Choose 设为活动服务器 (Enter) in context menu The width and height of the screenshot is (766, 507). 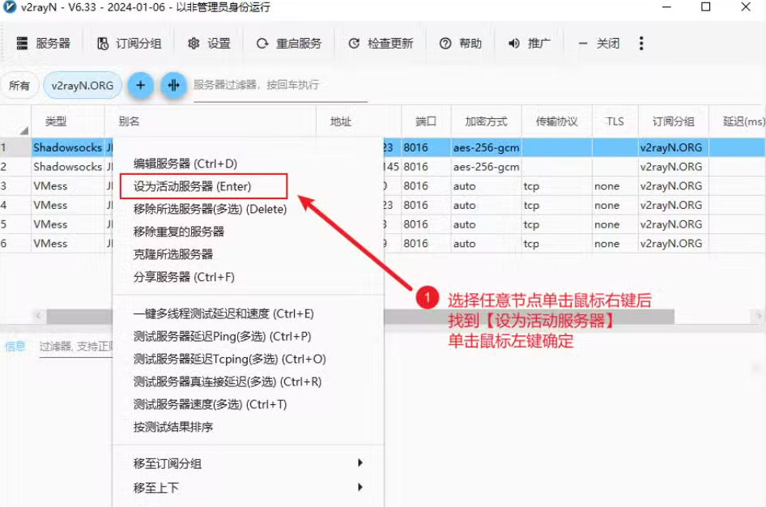tap(193, 186)
